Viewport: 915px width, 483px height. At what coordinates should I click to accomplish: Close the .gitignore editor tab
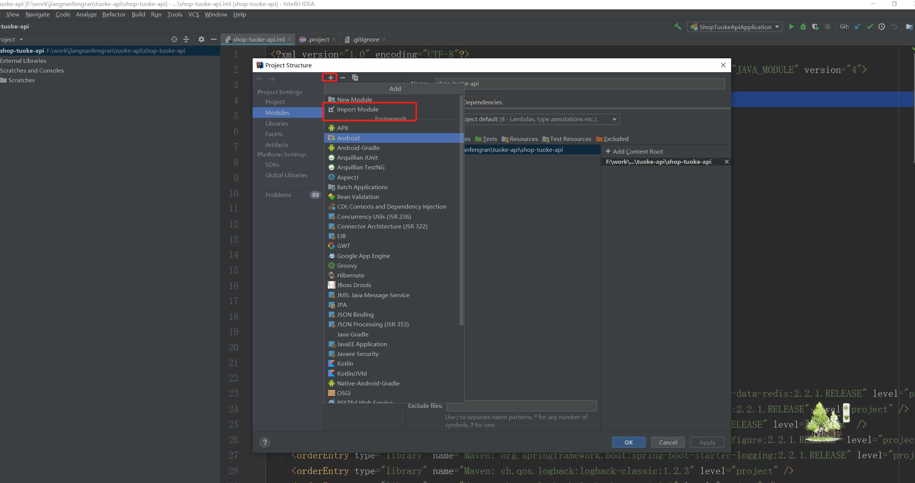[x=384, y=40]
